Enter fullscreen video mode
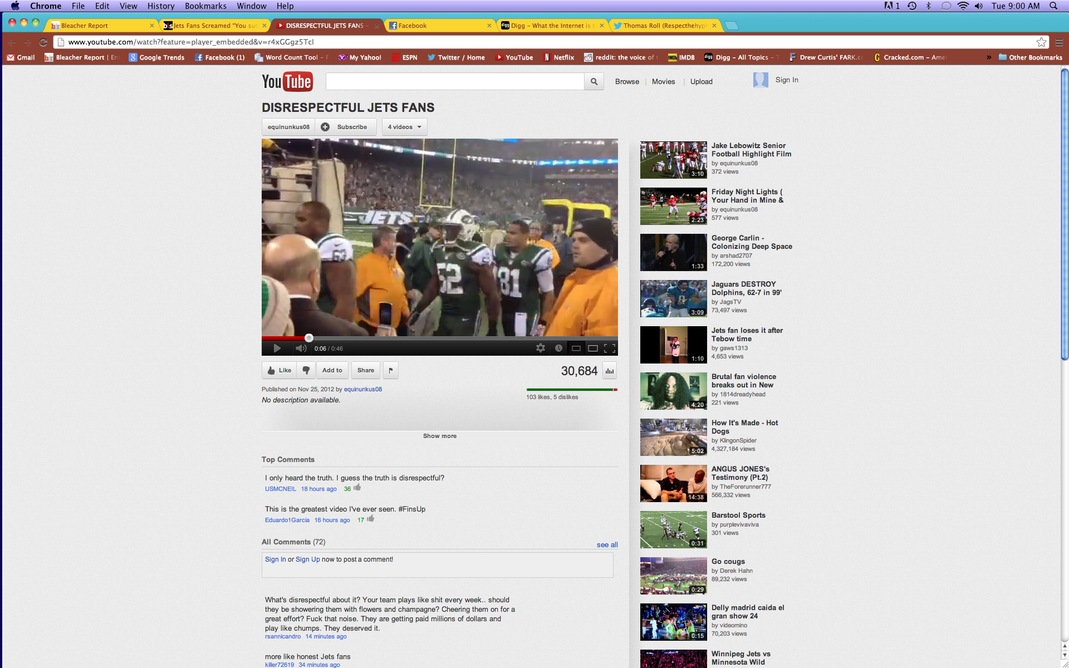 click(610, 348)
